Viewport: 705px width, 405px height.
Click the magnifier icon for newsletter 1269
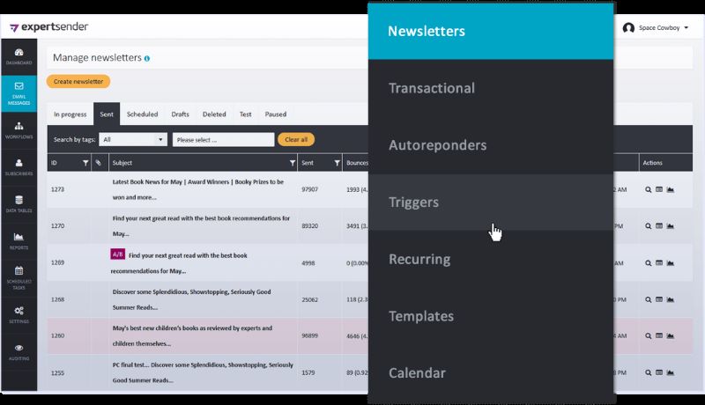click(x=648, y=263)
